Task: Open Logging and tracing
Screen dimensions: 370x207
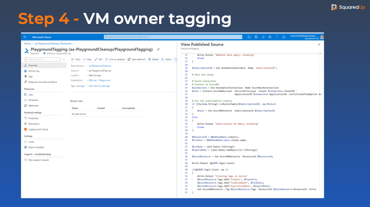Action: tap(38, 129)
